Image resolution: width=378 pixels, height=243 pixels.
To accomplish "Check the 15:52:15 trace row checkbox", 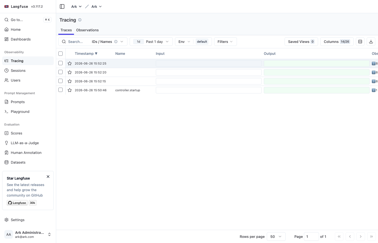I will coord(60,81).
